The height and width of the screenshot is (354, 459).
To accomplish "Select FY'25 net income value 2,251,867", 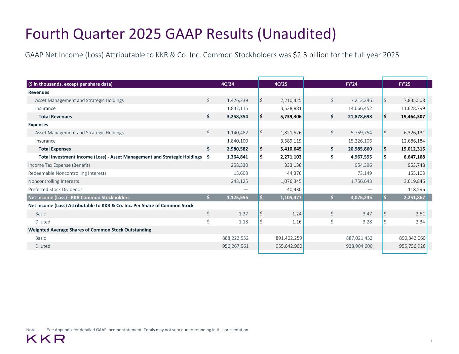I will pos(414,198).
